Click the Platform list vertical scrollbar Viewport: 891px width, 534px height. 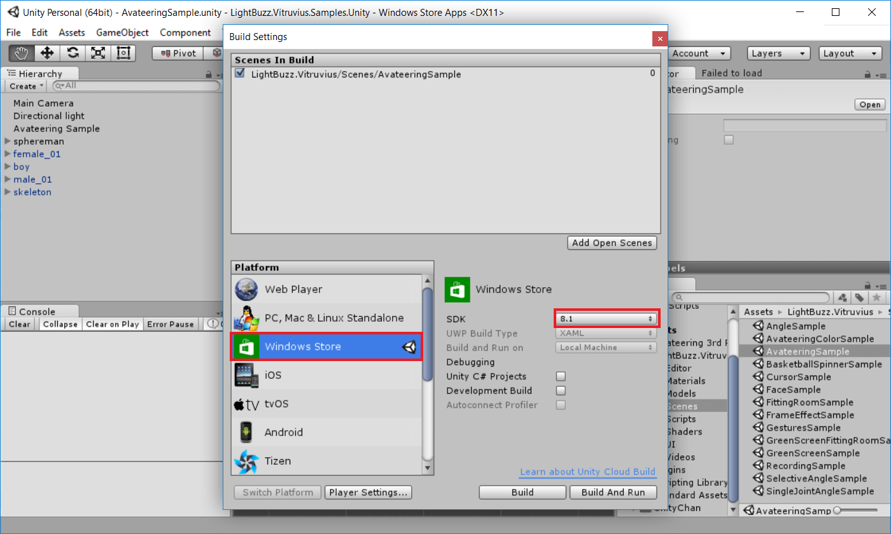pyautogui.click(x=428, y=374)
